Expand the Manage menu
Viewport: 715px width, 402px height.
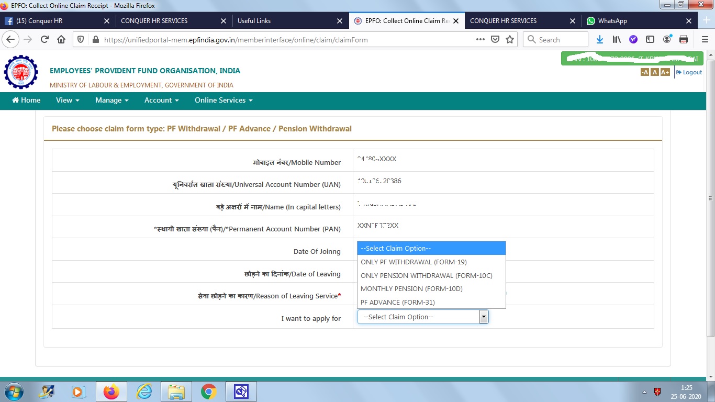point(111,100)
